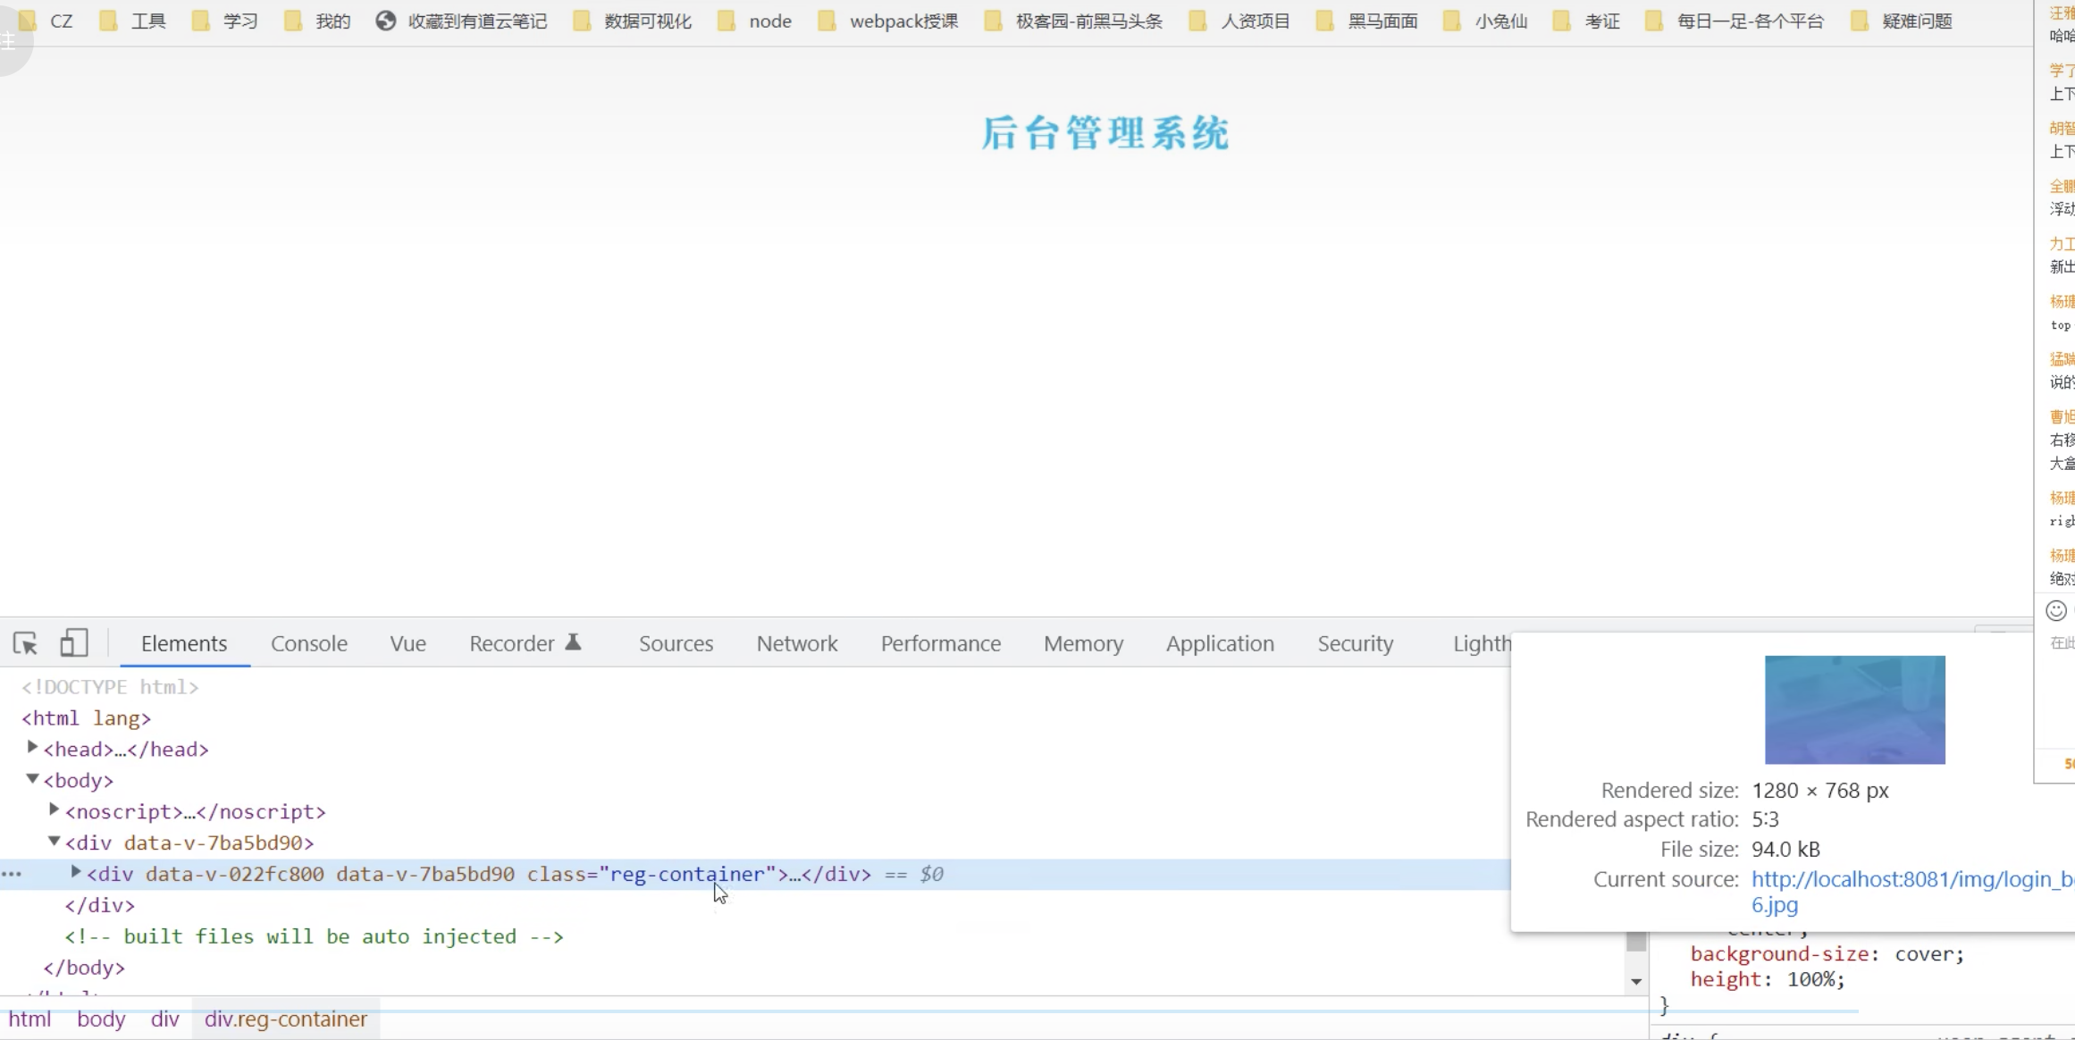
Task: Click the emoji smiley icon in chat panel
Action: coord(2056,610)
